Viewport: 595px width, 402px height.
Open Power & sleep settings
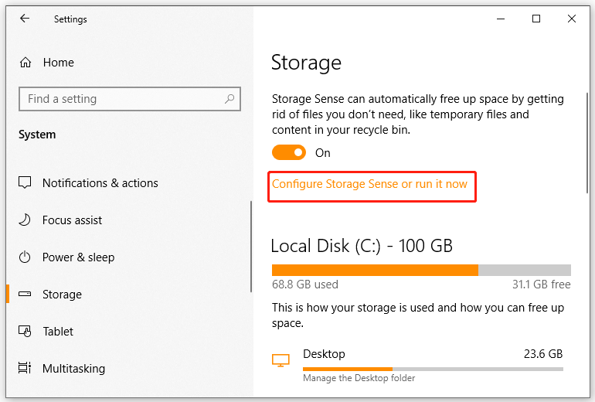coord(78,257)
